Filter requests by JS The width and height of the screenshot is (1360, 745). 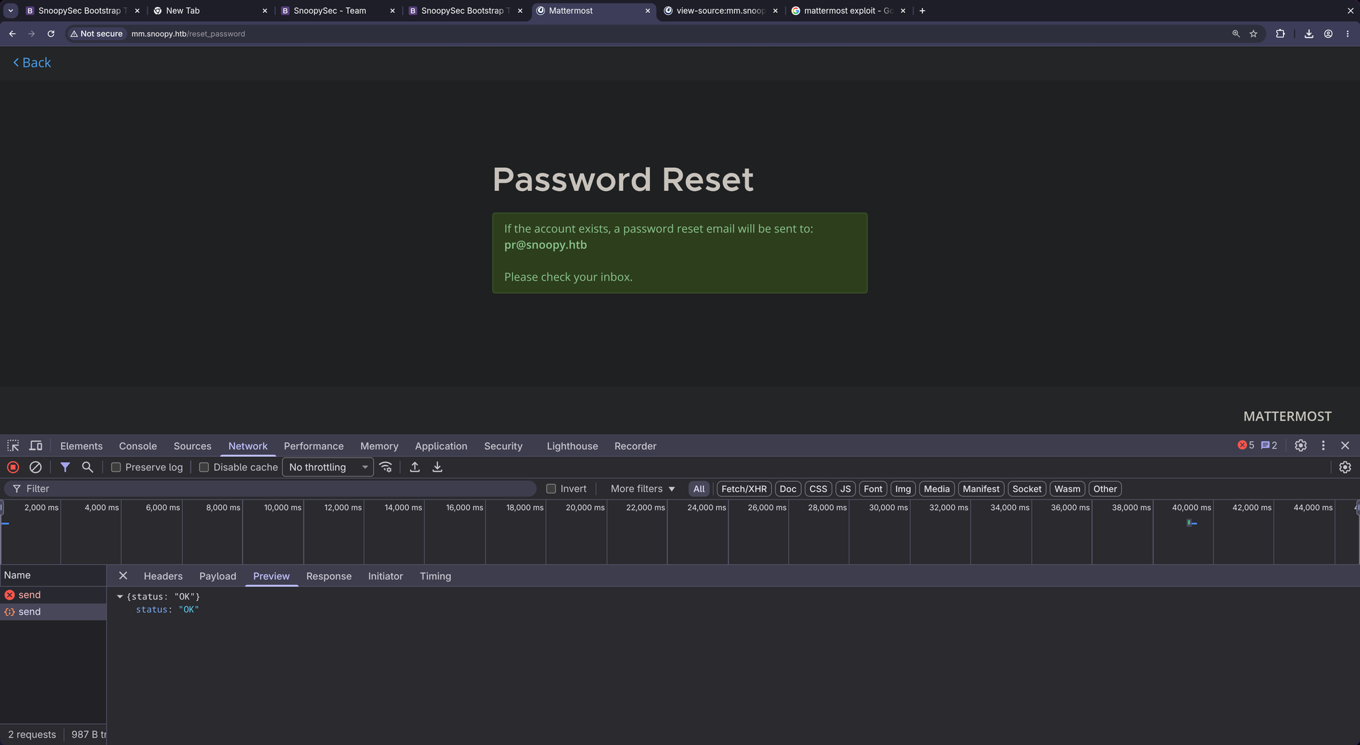point(845,489)
